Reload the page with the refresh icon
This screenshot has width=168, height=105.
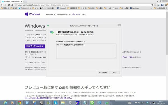(x=9, y=5)
